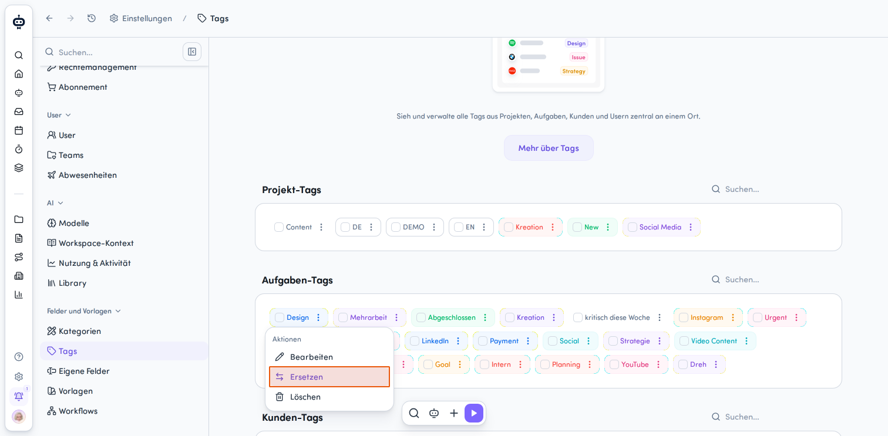Open the inbox icon in left rail
888x436 pixels.
pos(19,111)
